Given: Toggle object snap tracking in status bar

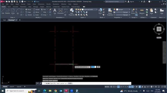Looking at the screenshot, I should pos(130,87).
